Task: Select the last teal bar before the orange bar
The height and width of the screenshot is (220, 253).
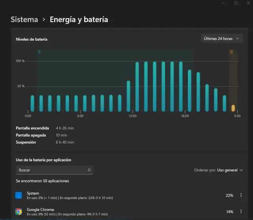Action: 225,103
